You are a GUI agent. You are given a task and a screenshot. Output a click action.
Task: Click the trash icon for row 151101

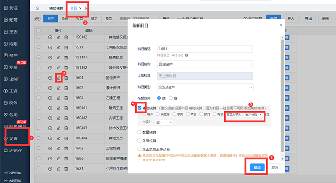[66, 57]
